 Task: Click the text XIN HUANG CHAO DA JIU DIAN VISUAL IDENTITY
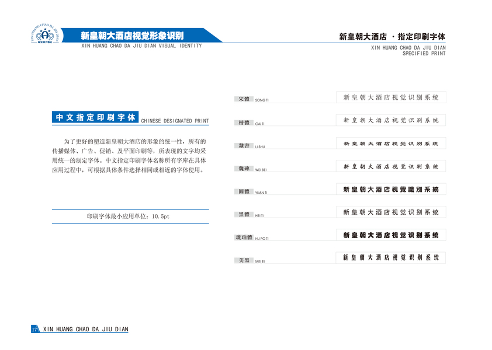point(141,45)
